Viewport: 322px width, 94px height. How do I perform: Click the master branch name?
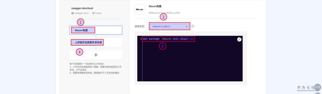coord(98,13)
